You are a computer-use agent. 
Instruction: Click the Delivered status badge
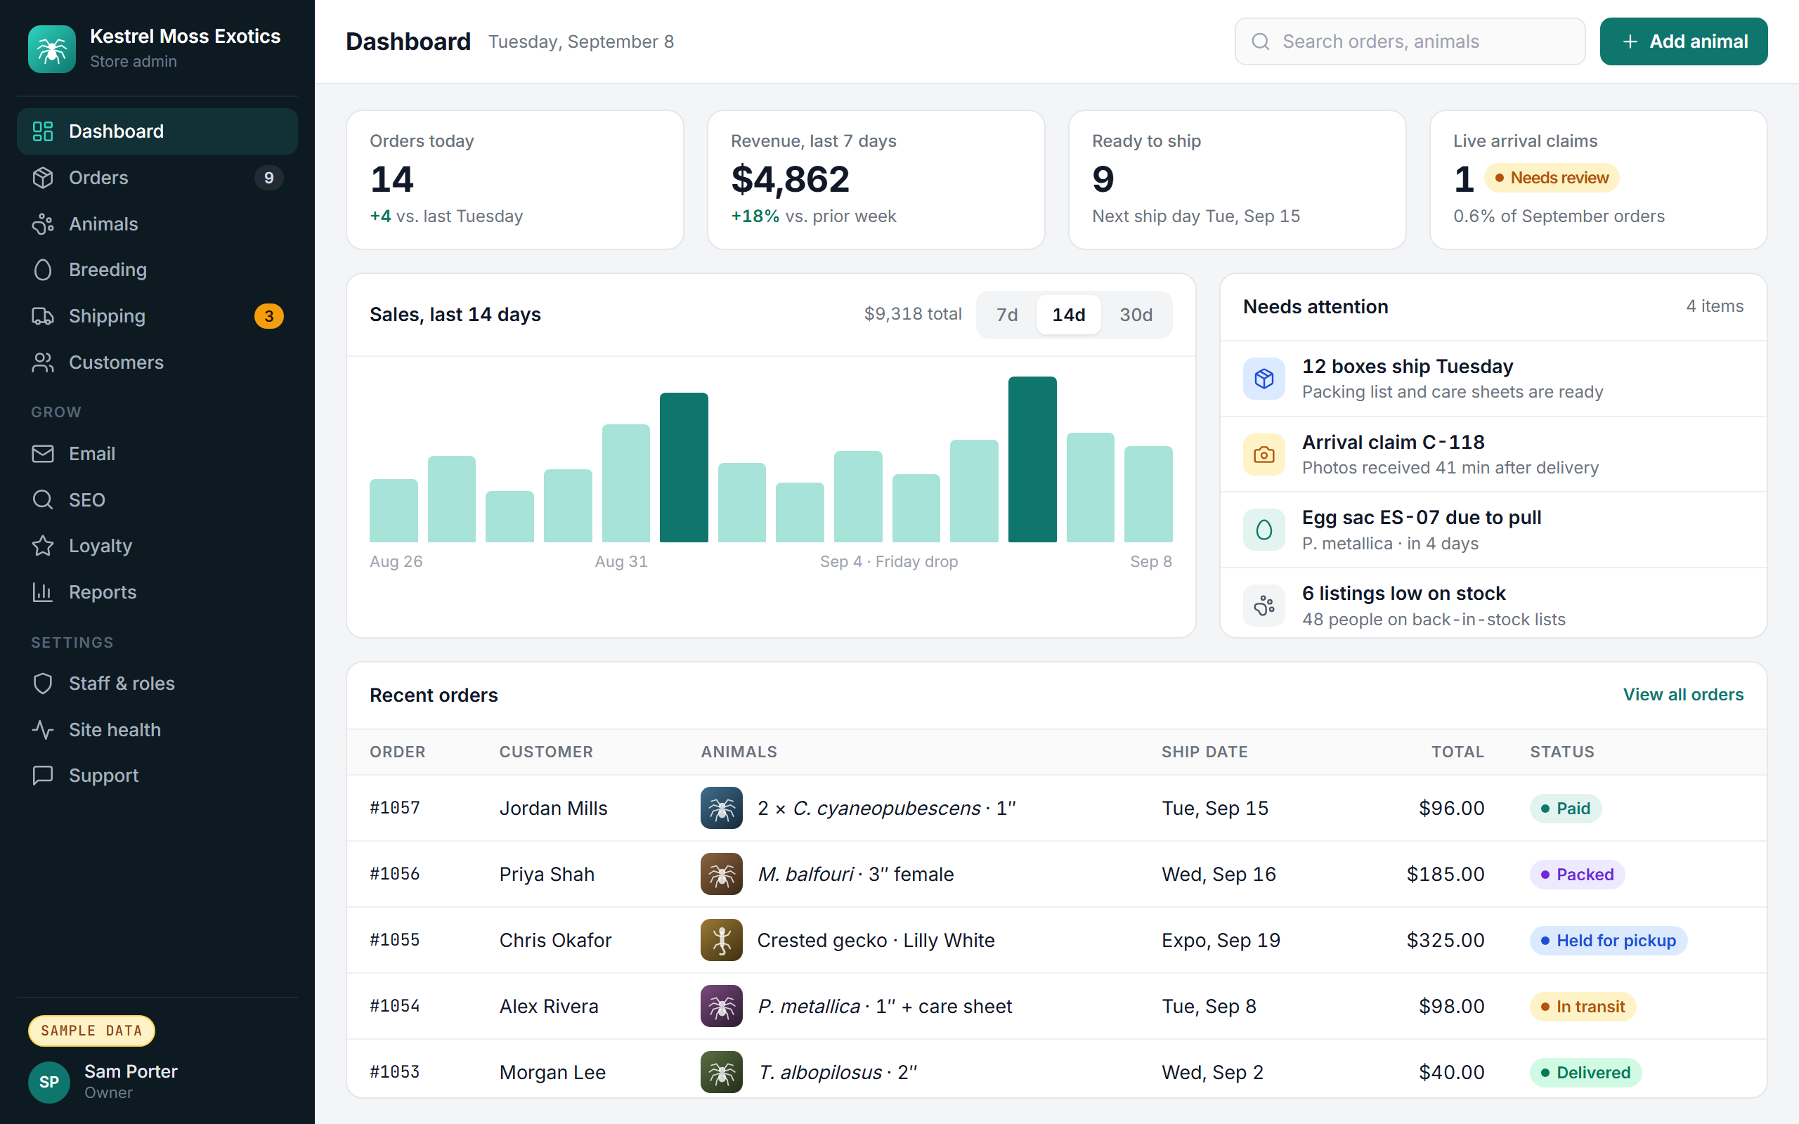(1585, 1073)
